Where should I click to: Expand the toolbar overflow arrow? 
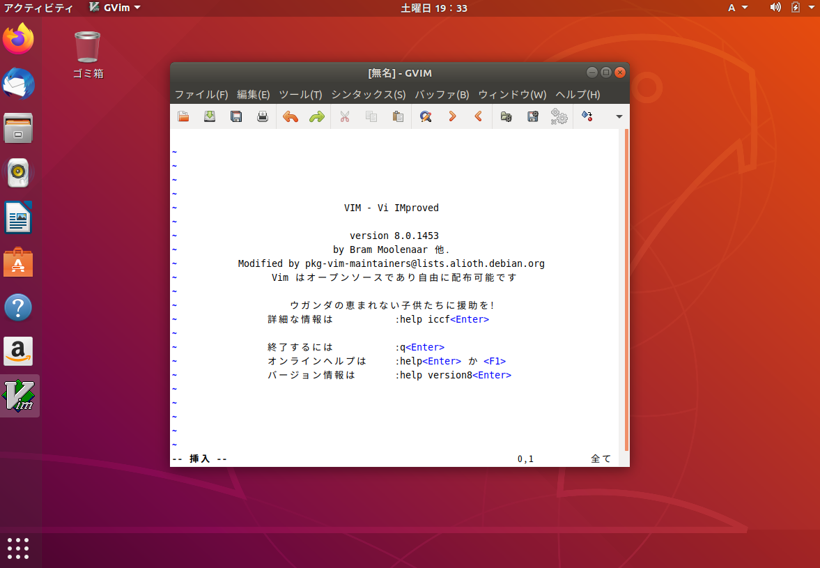[619, 116]
